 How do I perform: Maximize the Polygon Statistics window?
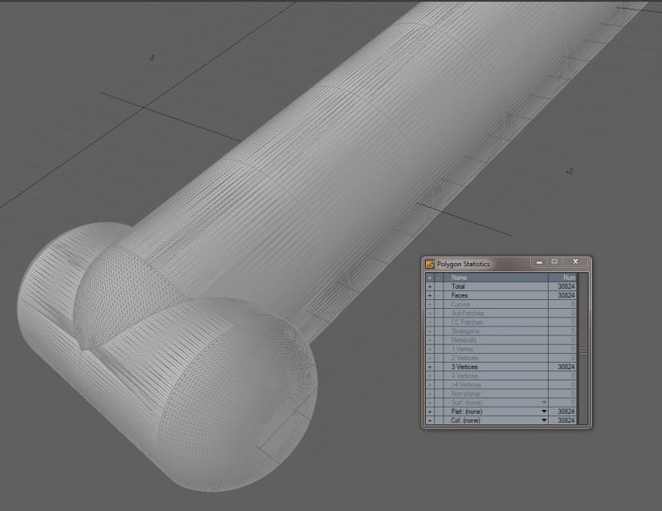(x=554, y=262)
